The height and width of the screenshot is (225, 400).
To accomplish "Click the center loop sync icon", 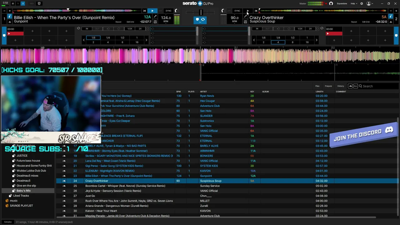I will click(203, 19).
